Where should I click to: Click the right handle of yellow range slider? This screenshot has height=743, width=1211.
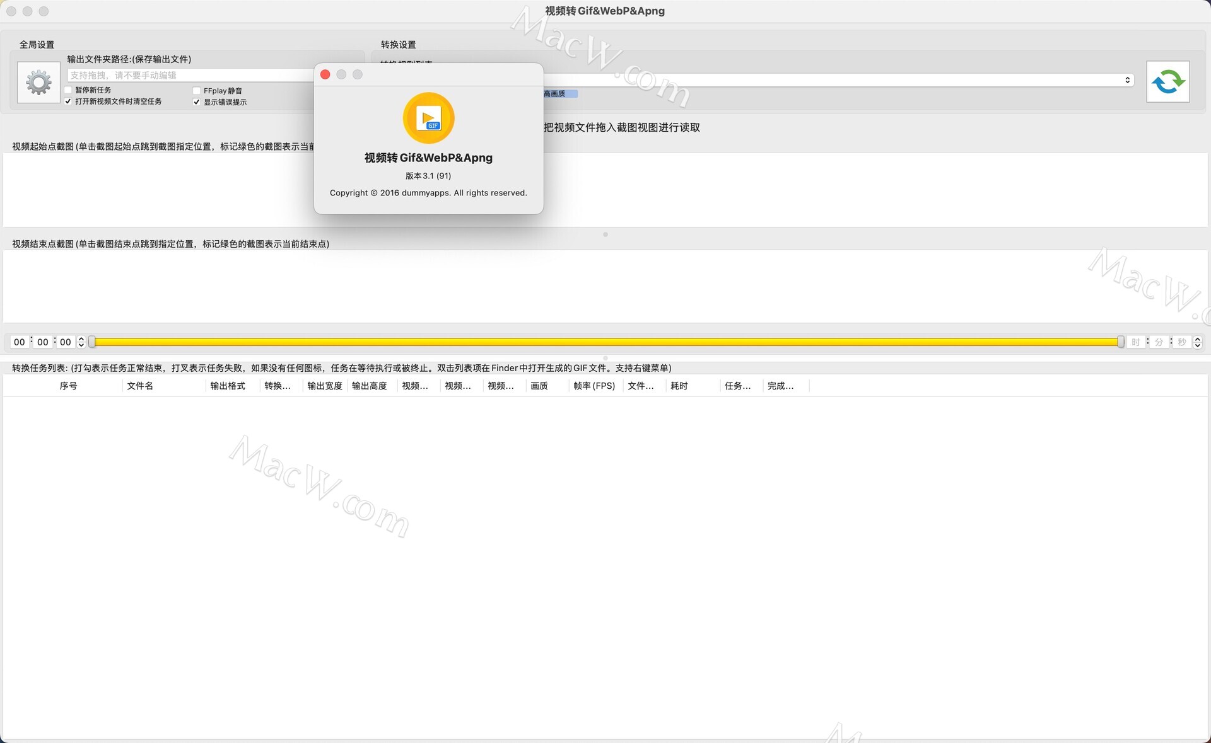(1120, 342)
